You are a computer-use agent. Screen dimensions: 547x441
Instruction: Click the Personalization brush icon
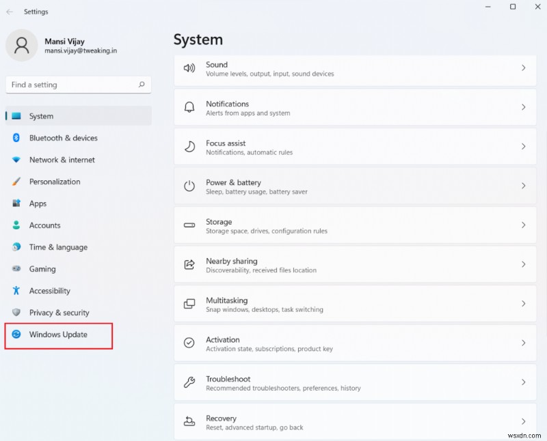[x=15, y=182]
